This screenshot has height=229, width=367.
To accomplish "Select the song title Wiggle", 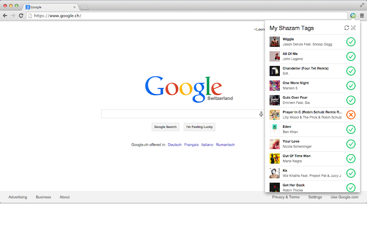I will [288, 39].
